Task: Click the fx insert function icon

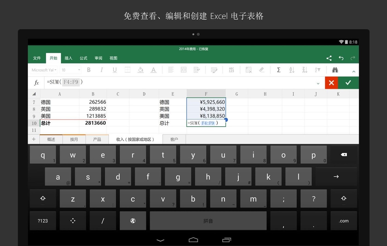Action: 36,83
